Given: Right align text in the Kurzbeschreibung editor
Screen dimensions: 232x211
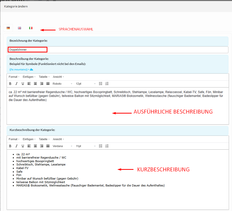Looking at the screenshot, I should pos(42,146).
